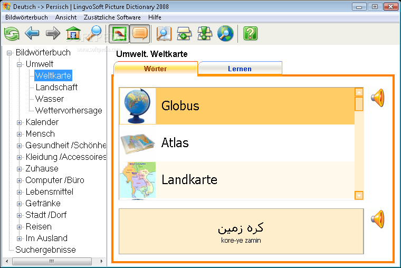
Task: Click the green exclamation flashcards icon
Action: coord(205,34)
